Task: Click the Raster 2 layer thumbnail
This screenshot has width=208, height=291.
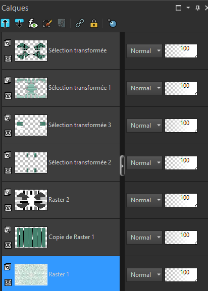Action: 31,200
